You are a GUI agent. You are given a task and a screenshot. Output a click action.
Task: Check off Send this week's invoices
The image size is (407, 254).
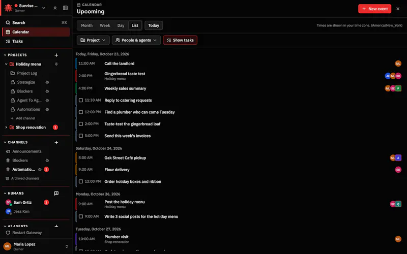coord(81,136)
